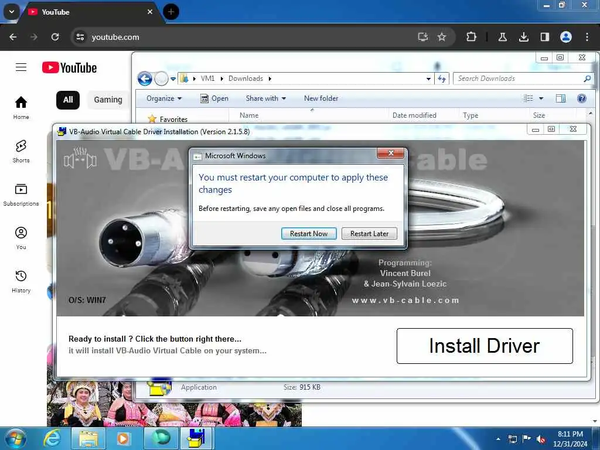Open Shorts in YouTube sidebar
This screenshot has height=450, width=600.
pyautogui.click(x=21, y=151)
